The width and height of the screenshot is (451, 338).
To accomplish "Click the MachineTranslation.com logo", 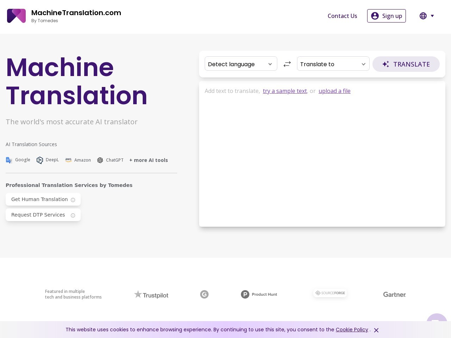I will pyautogui.click(x=16, y=16).
